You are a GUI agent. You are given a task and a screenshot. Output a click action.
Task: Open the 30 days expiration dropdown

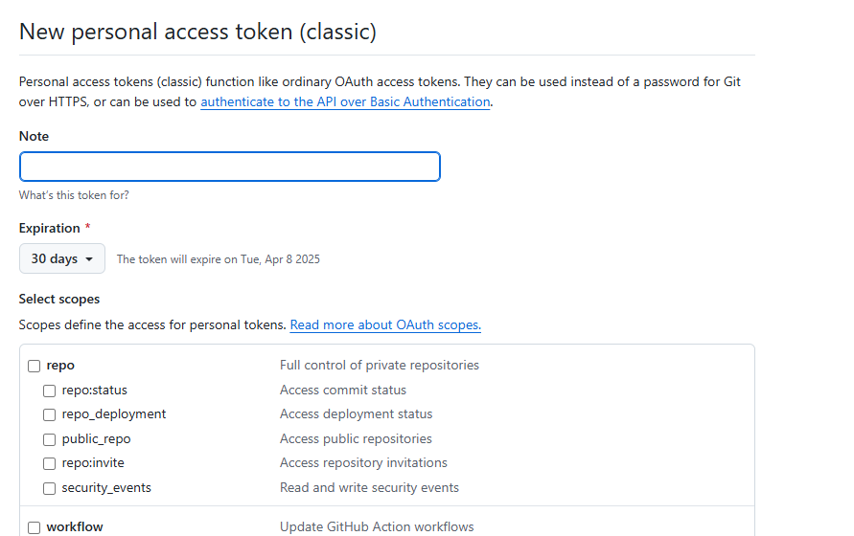pos(62,258)
